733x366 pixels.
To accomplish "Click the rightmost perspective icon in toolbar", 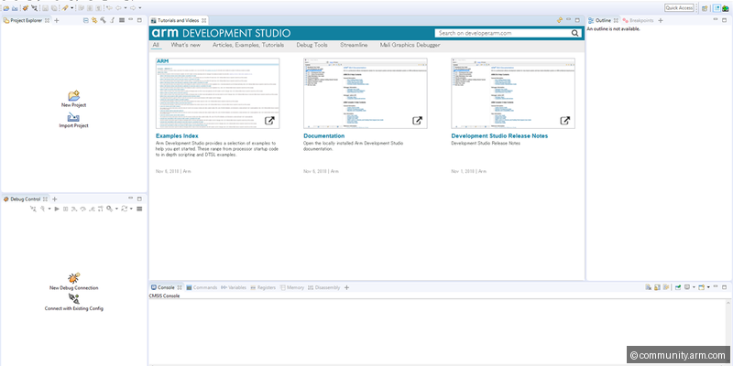I will point(725,8).
